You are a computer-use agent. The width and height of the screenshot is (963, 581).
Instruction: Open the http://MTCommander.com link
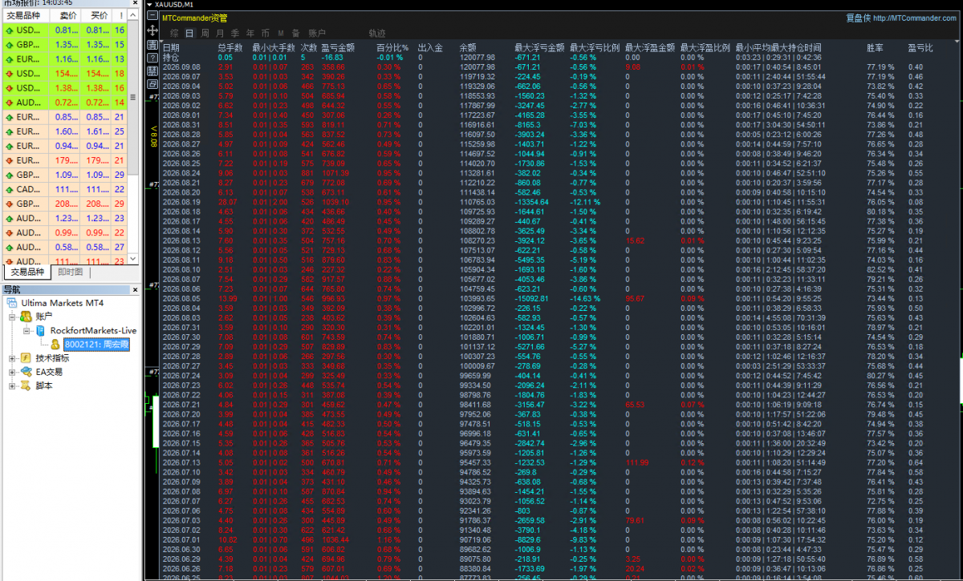916,18
